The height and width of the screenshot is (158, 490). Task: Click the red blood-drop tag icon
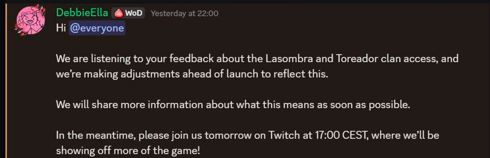pyautogui.click(x=119, y=13)
